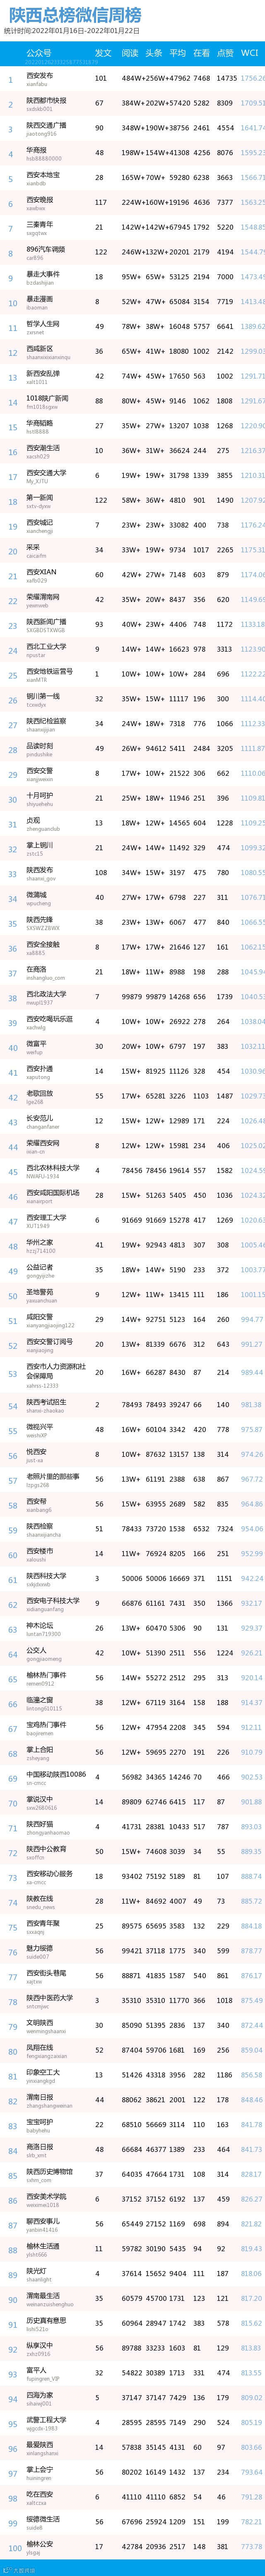265x2576 pixels.
Task: Select the 西安晚报 account name
Action: coord(40,199)
